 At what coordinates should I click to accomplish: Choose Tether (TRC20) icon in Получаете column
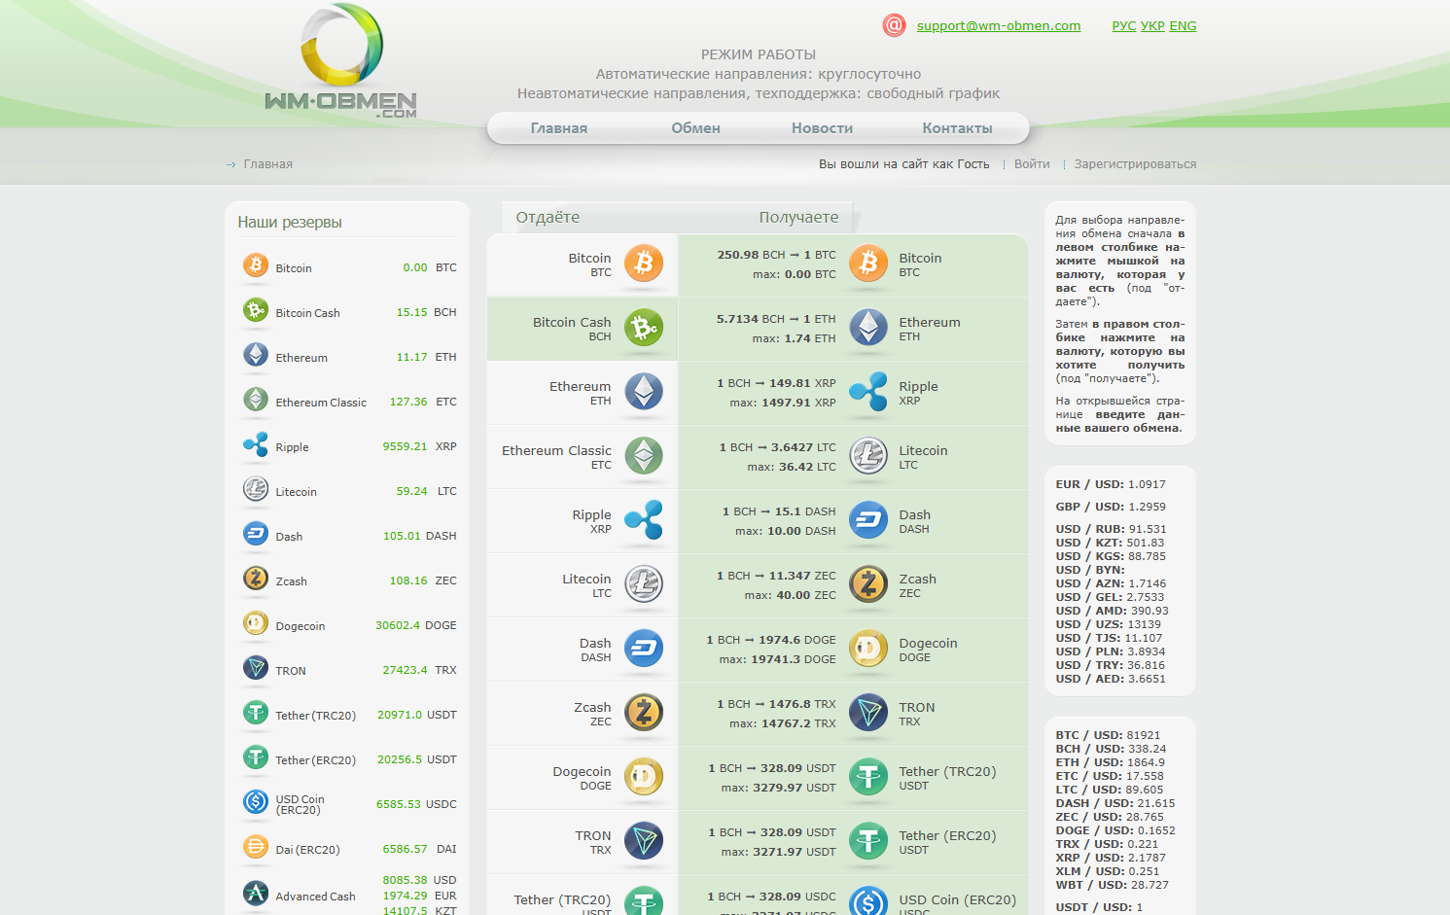coord(868,777)
